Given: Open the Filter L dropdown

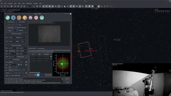Looking at the screenshot, I should (21, 70).
